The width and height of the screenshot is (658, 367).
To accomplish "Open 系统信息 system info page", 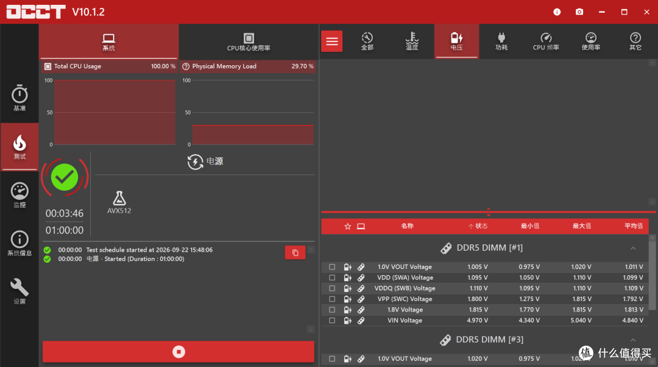I will pyautogui.click(x=19, y=243).
